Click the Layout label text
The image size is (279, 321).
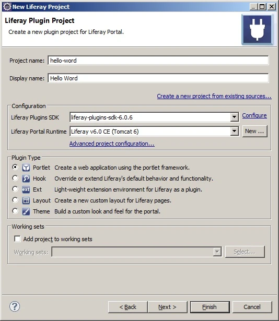tap(42, 200)
